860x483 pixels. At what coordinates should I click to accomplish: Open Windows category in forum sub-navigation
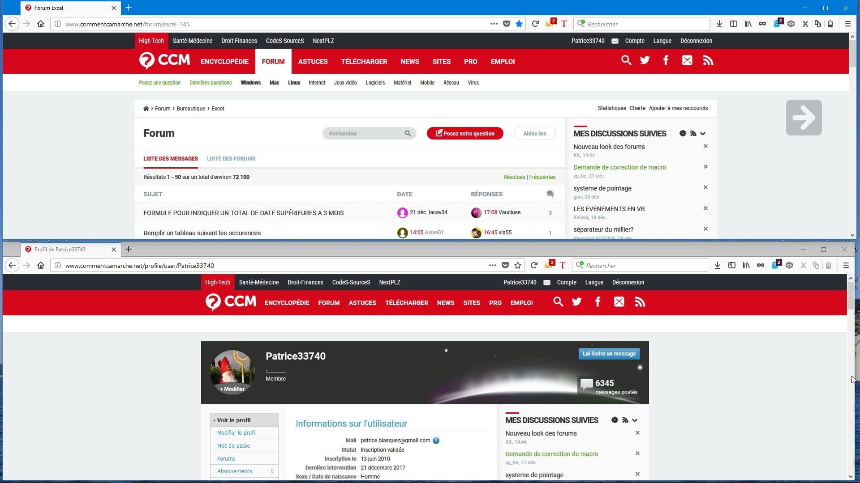pyautogui.click(x=250, y=83)
